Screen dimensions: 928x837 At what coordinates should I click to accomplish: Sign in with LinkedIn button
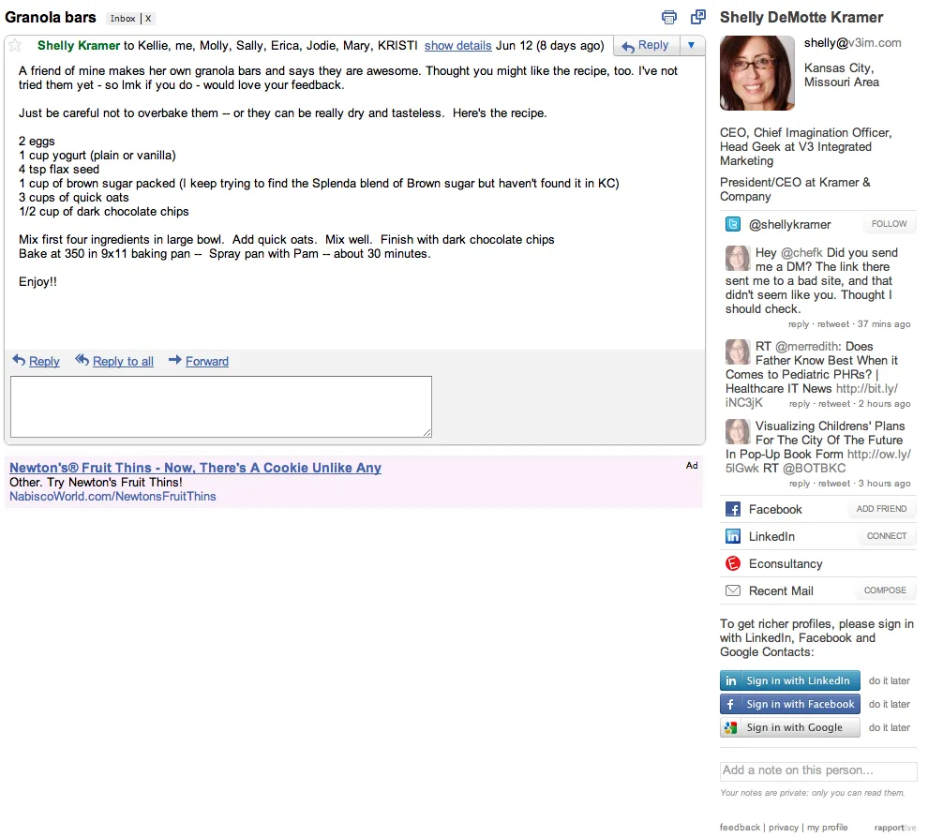789,680
